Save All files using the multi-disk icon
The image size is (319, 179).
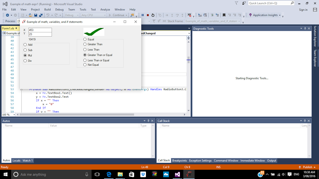(x=41, y=15)
